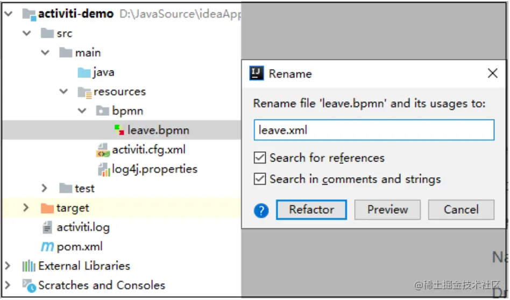Click the Preview button

387,210
